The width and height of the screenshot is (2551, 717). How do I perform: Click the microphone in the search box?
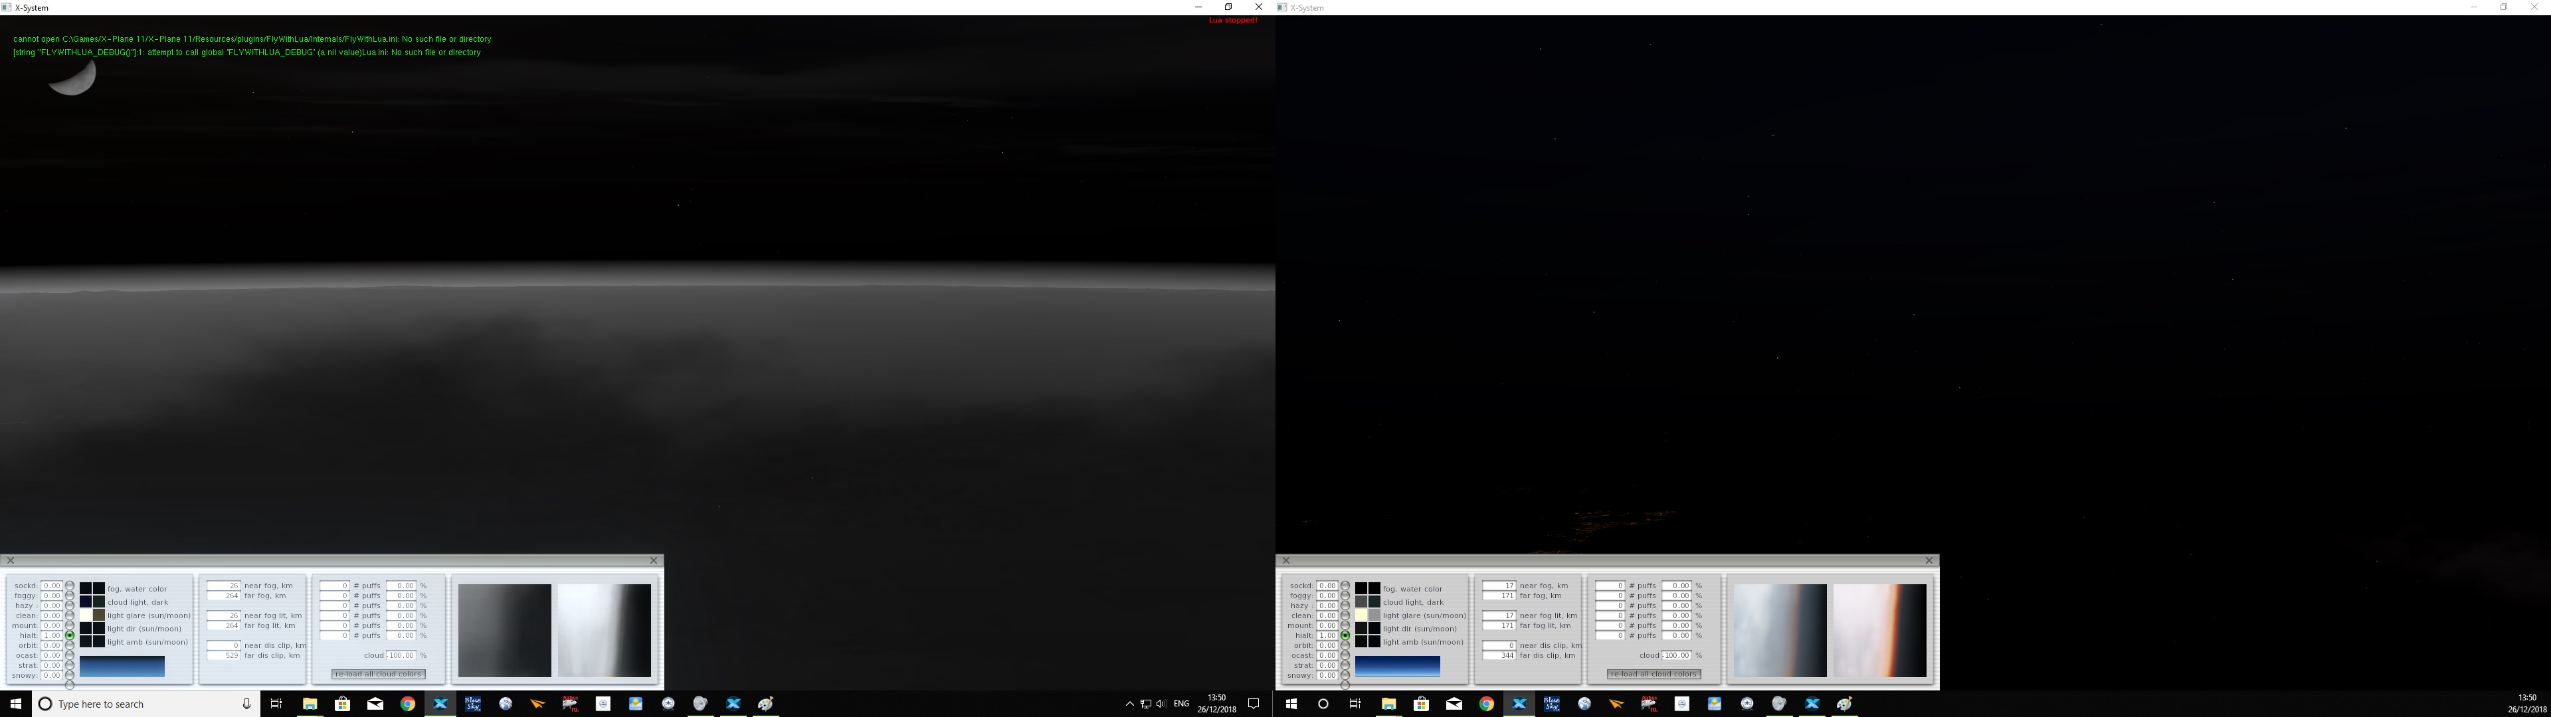[x=246, y=704]
